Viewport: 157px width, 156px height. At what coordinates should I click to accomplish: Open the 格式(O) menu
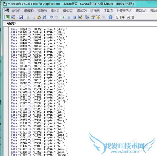click(x=68, y=11)
